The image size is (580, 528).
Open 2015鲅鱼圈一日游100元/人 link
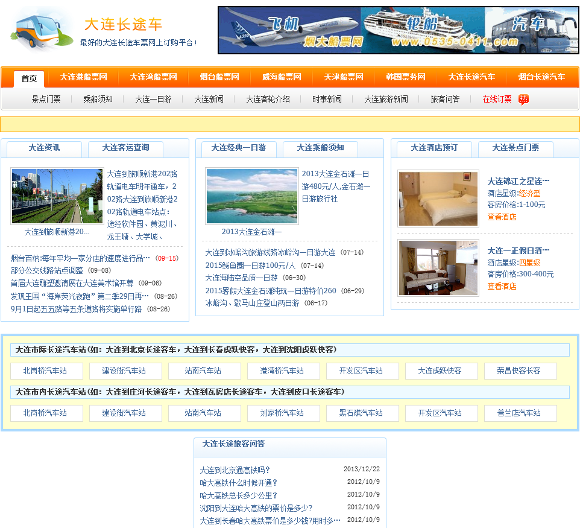pyautogui.click(x=250, y=266)
